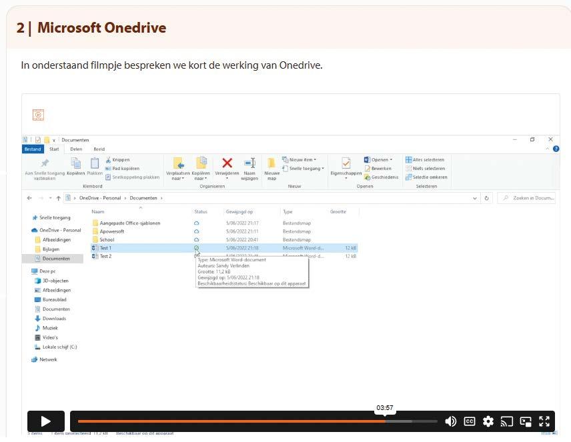Viewport: 571px width, 442px height.
Task: Switch to the Beeld ribbon tab
Action: 99,149
